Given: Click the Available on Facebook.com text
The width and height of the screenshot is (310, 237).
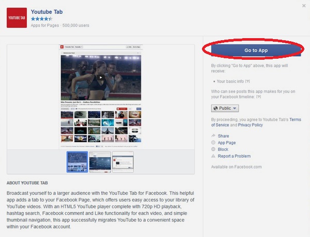Looking at the screenshot, I should point(236,167).
